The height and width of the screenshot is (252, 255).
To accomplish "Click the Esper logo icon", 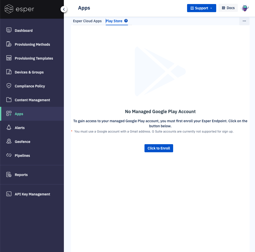I will coord(9,9).
